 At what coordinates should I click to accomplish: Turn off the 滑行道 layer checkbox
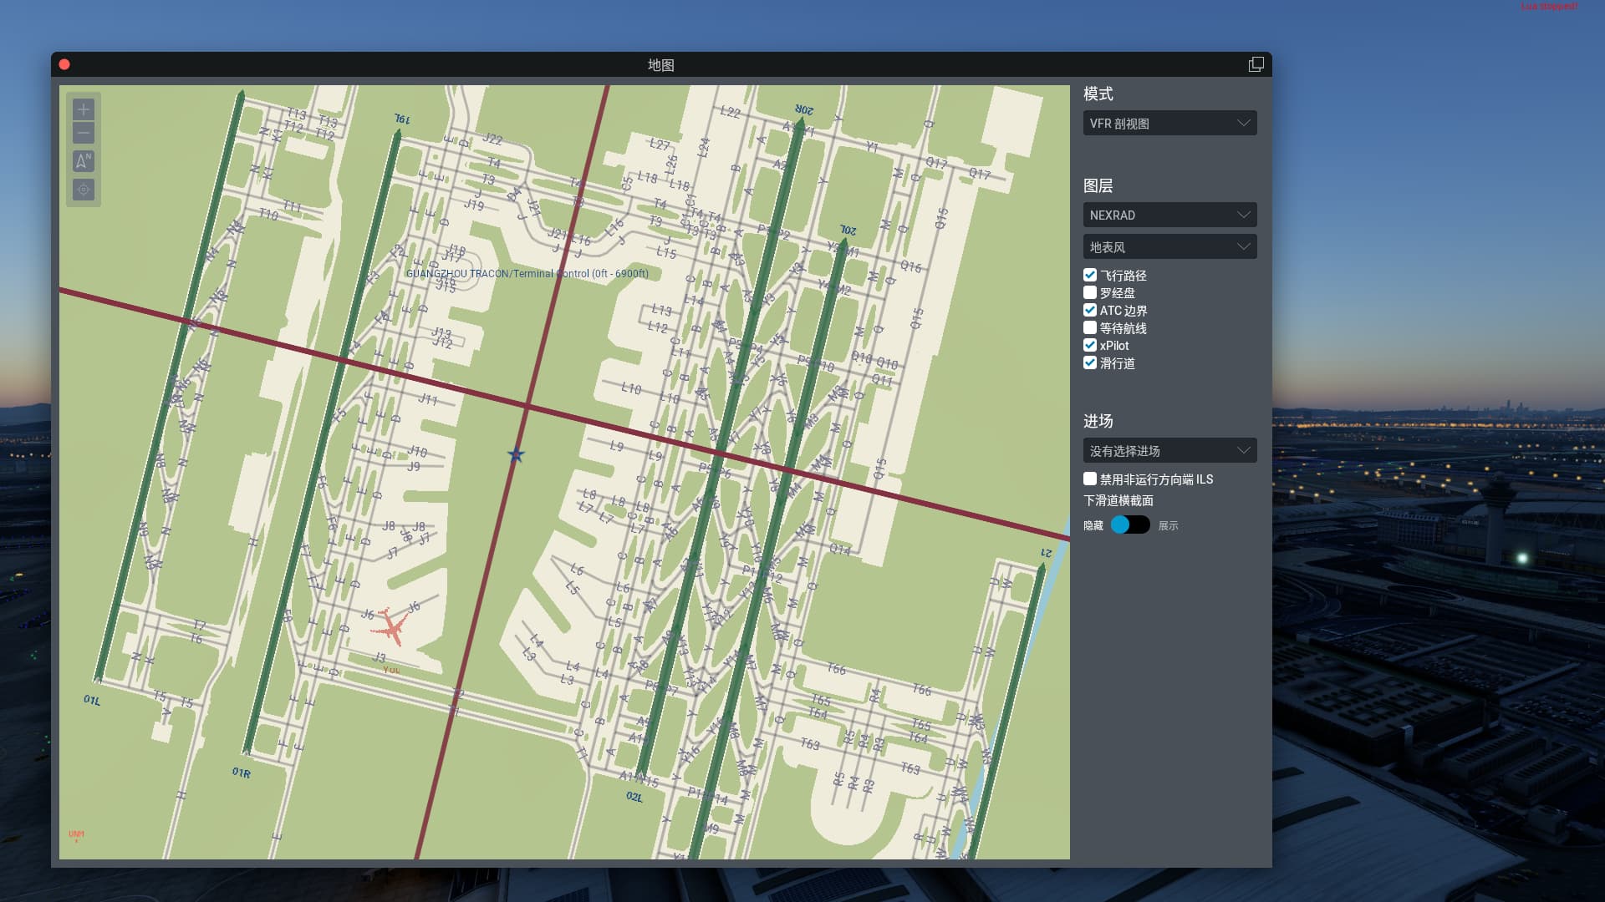click(x=1090, y=362)
